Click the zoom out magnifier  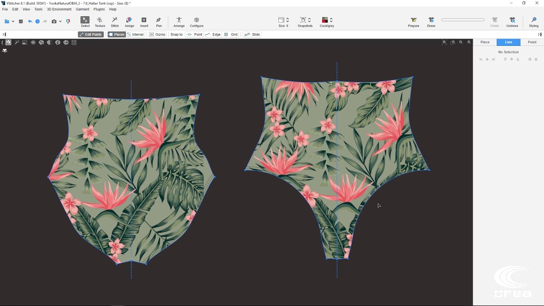tap(469, 42)
